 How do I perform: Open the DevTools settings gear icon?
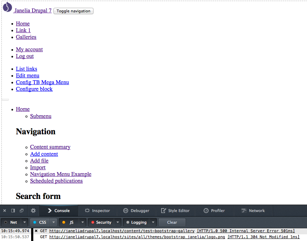33,210
